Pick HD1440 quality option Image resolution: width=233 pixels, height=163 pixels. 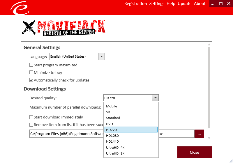click(x=131, y=141)
